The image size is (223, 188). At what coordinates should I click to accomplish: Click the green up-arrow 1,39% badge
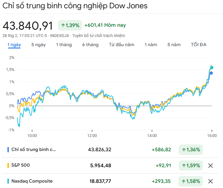pyautogui.click(x=70, y=25)
